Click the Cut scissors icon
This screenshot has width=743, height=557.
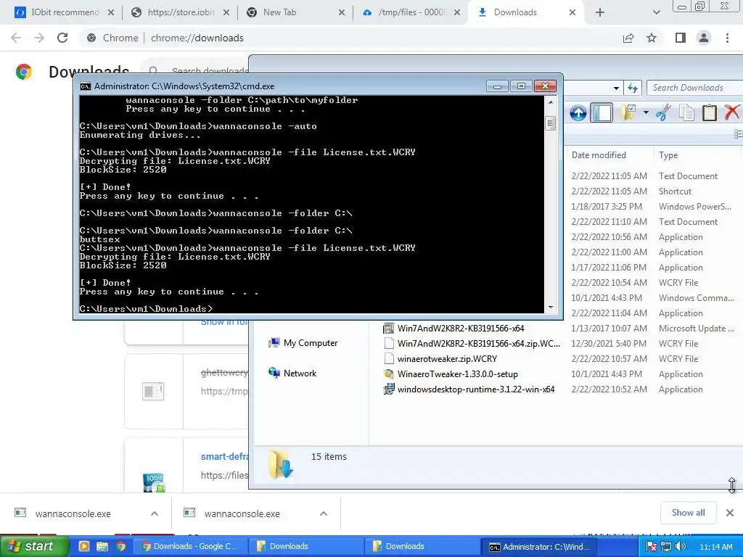click(663, 112)
